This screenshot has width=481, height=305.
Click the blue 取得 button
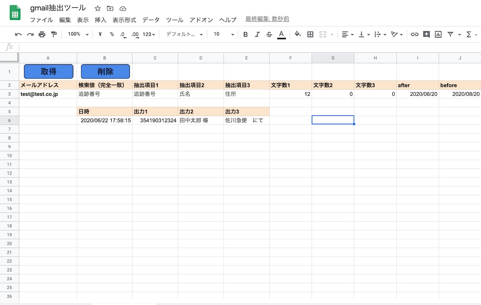(48, 71)
